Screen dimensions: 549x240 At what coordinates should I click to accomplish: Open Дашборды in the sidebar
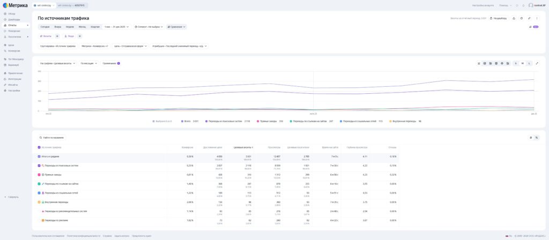(x=14, y=20)
